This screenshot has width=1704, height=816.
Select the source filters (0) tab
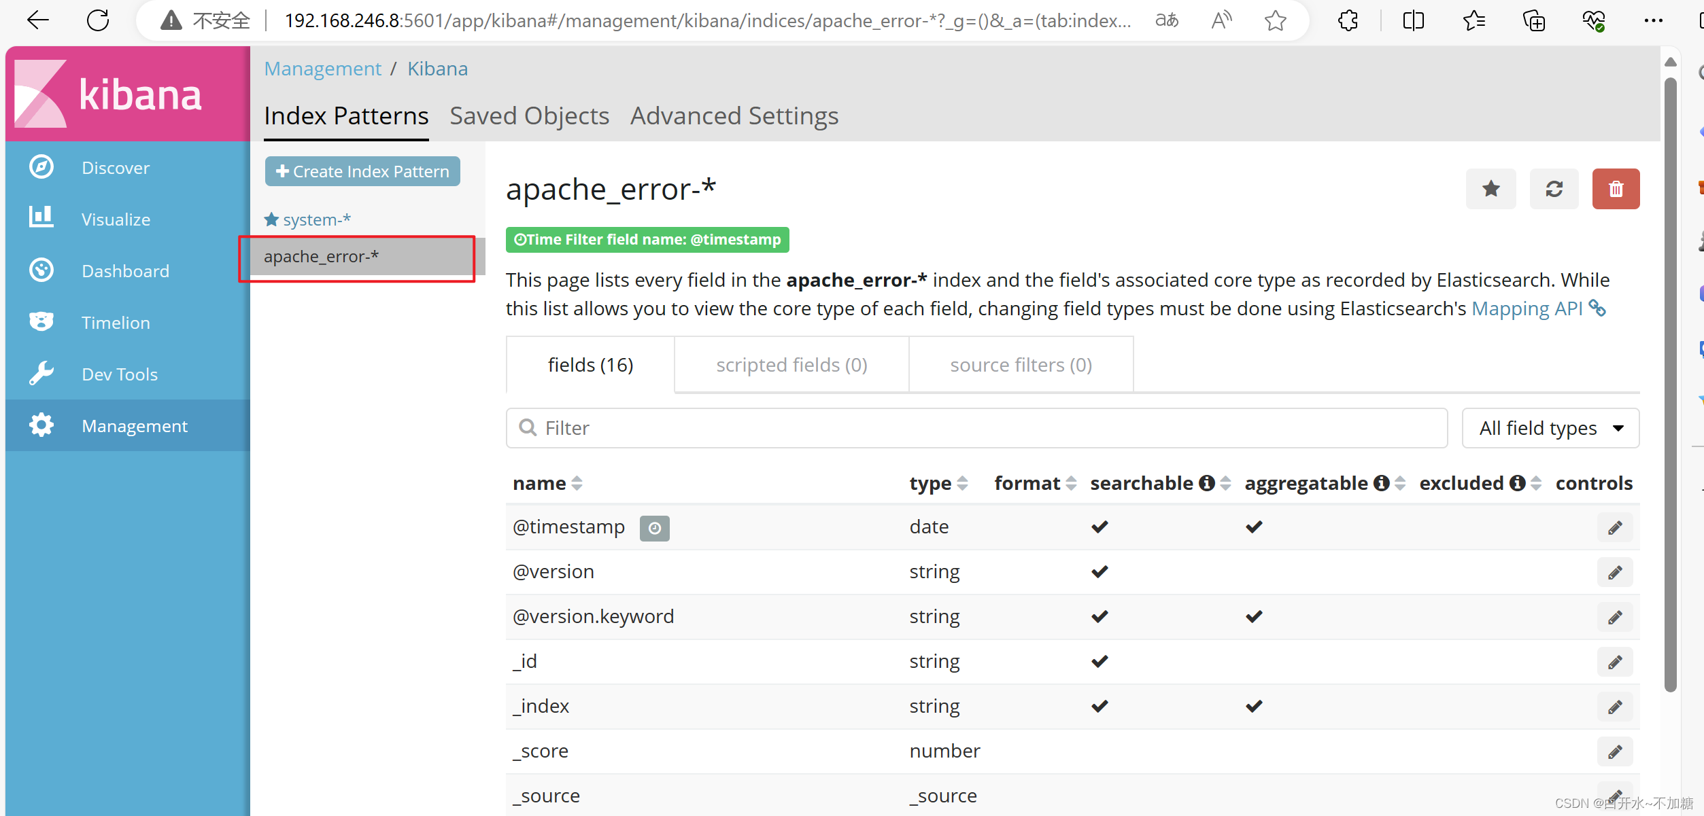(1021, 365)
